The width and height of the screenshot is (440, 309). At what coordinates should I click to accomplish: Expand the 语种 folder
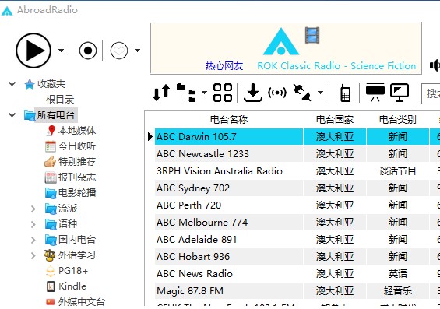(33, 224)
